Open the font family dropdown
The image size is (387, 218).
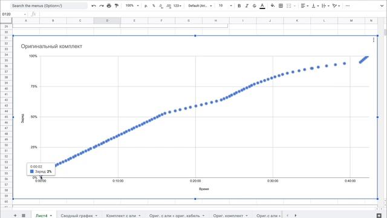point(200,5)
